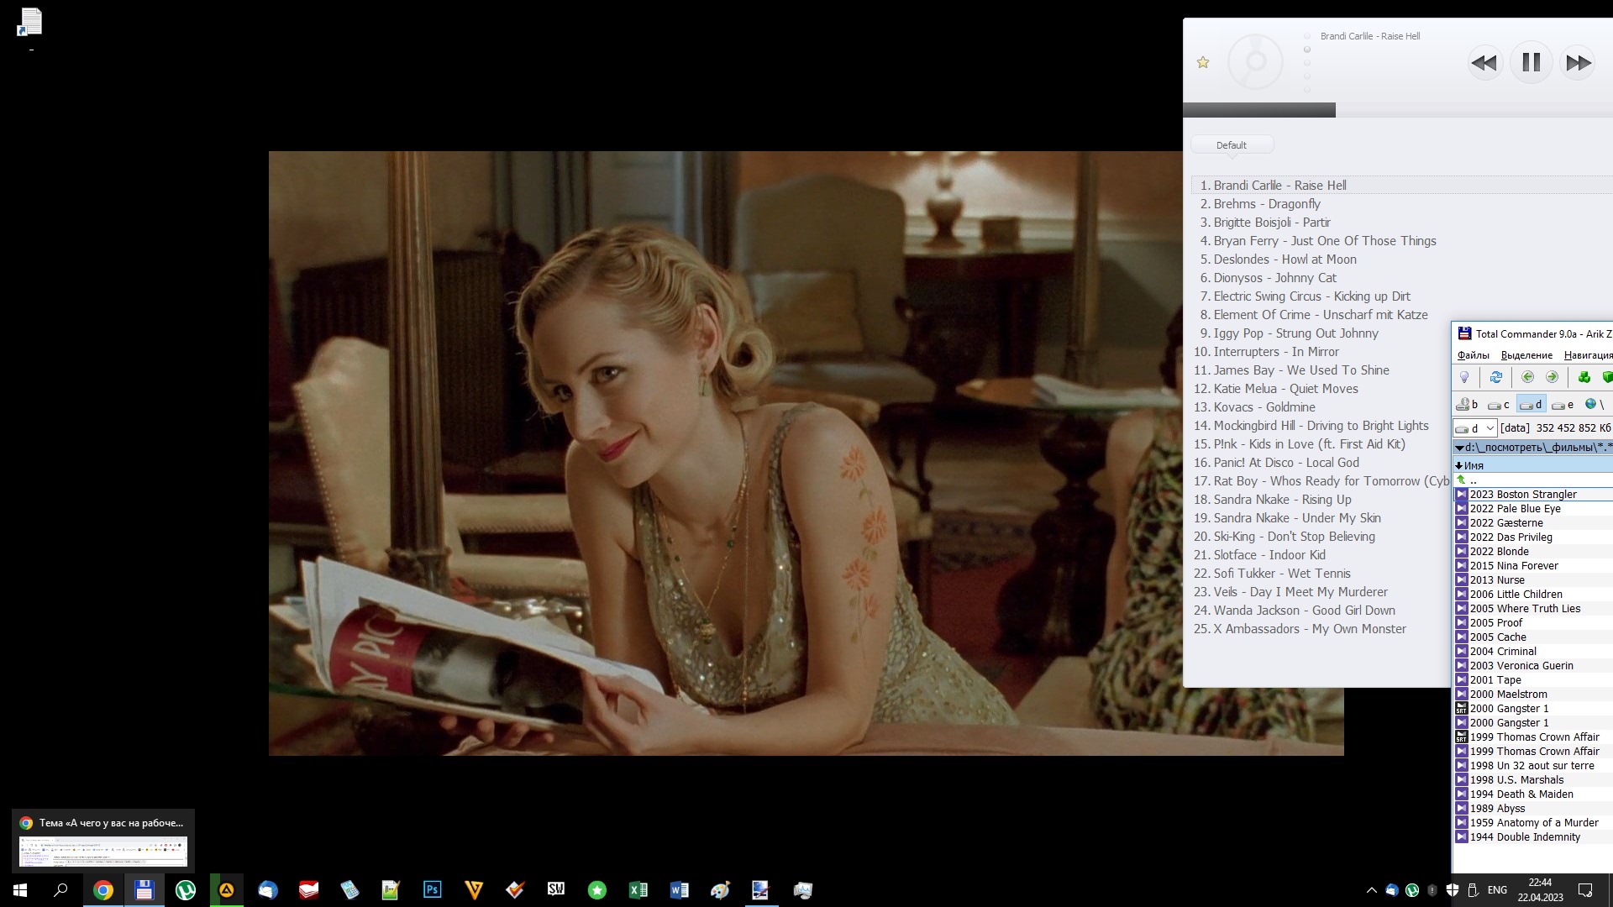Switch to drive b in Total Commander

point(1468,405)
